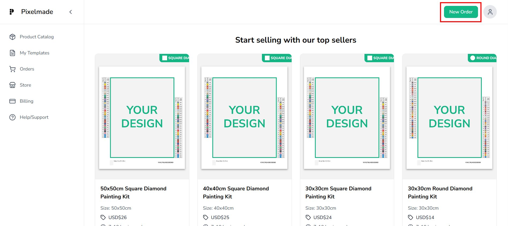508x226 pixels.
Task: Click the price tag icon beside USD$26
Action: 103,217
